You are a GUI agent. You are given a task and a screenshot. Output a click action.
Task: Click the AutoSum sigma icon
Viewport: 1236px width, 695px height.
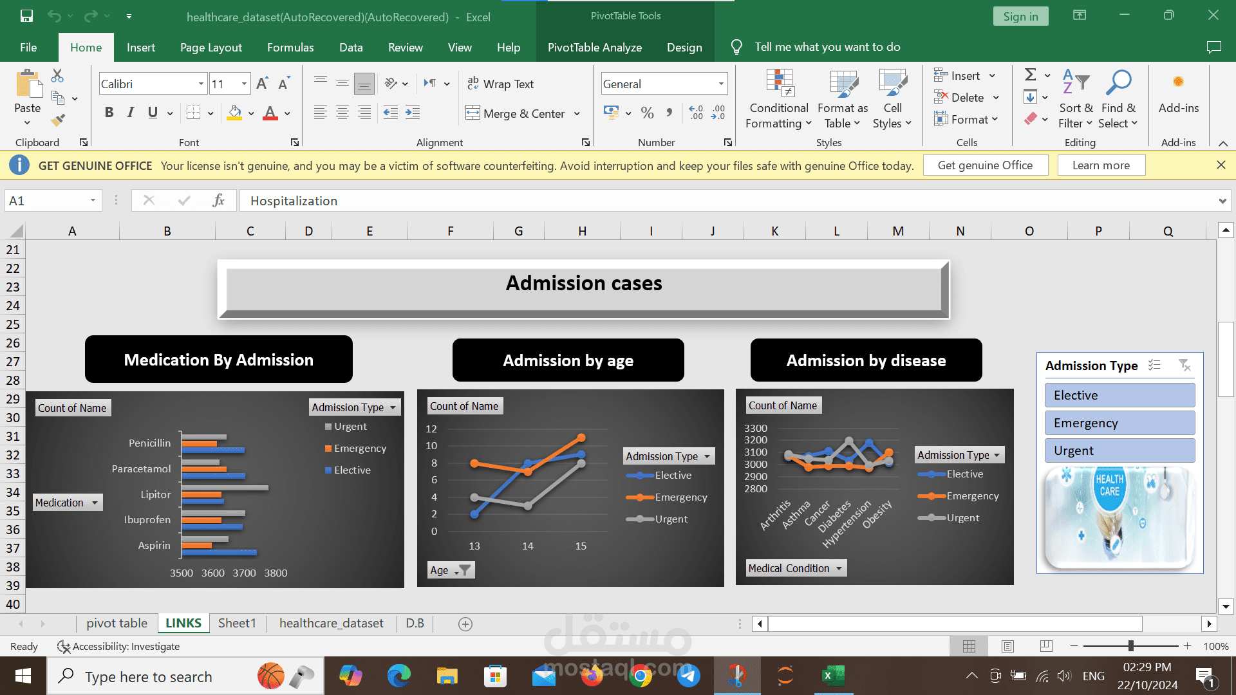(x=1030, y=75)
